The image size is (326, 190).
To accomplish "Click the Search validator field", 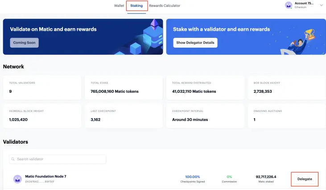I will click(x=58, y=159).
